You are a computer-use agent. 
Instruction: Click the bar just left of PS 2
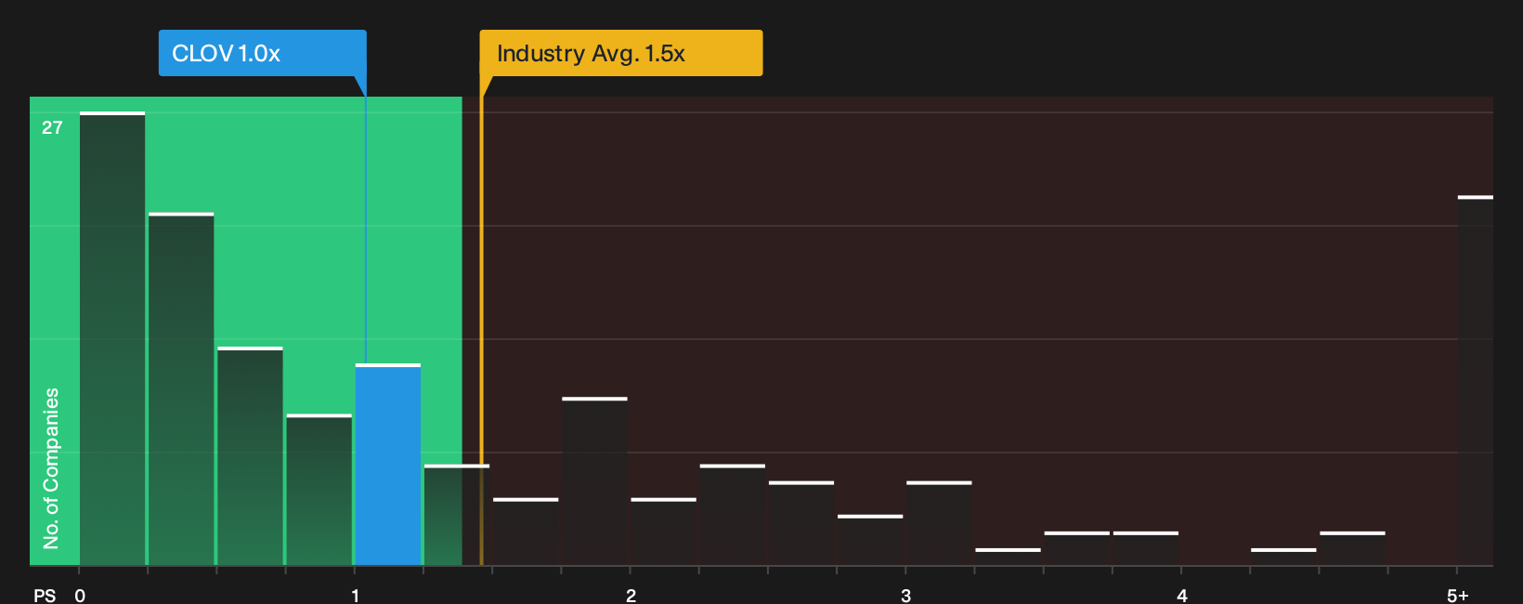pos(595,481)
